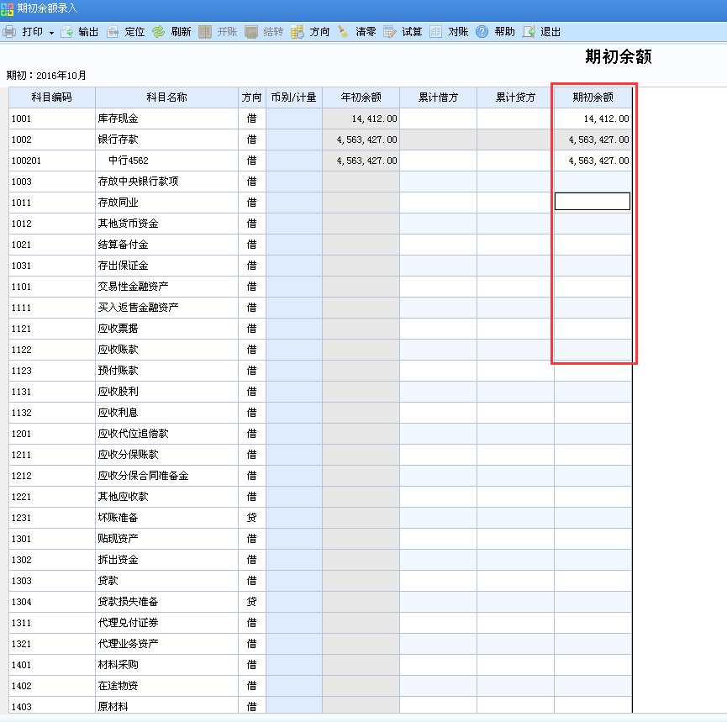Click the 对账 reconcile icon
Image resolution: width=727 pixels, height=722 pixels.
click(x=436, y=32)
